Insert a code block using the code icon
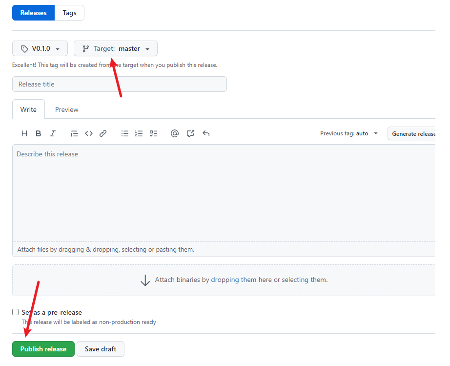The height and width of the screenshot is (366, 450). (x=89, y=133)
